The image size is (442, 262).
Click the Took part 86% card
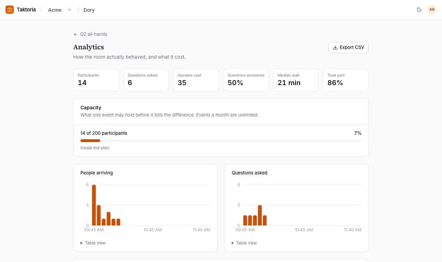pos(346,80)
